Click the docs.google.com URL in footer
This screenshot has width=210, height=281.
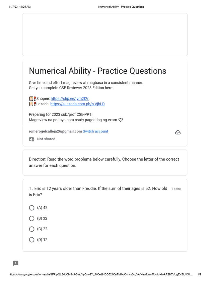point(101,274)
